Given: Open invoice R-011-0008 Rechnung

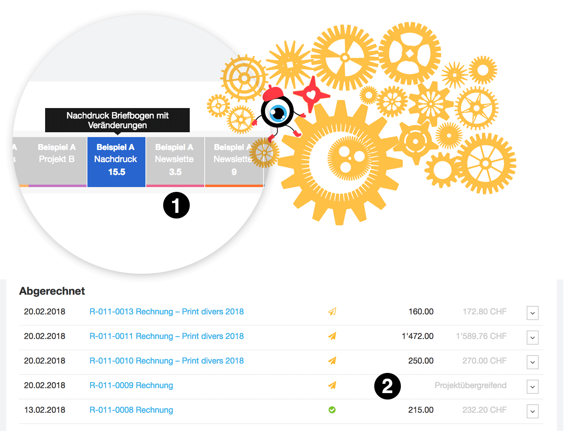Looking at the screenshot, I should click(x=131, y=410).
